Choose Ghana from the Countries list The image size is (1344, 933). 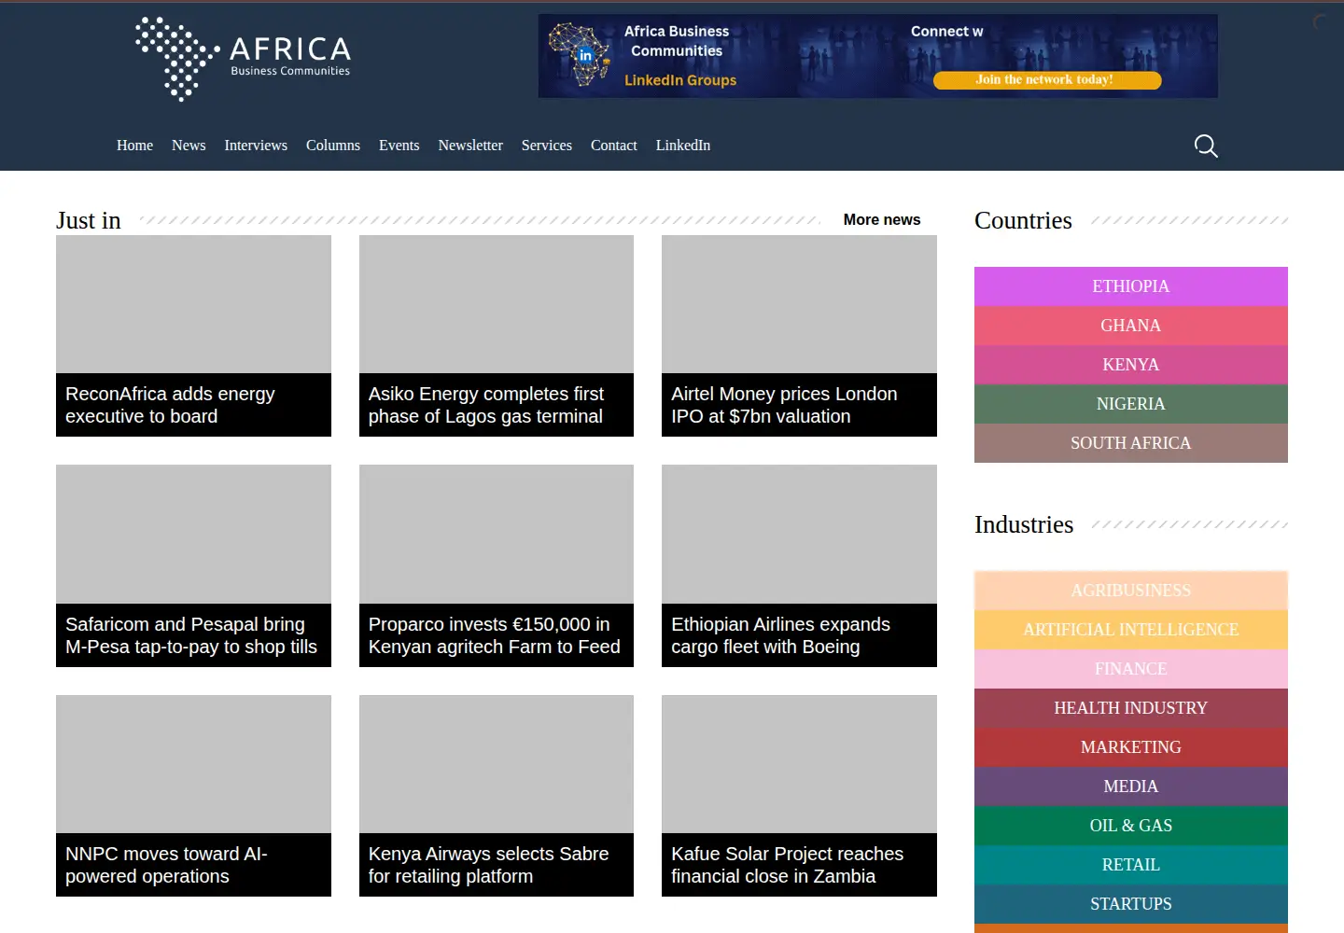[x=1131, y=326]
